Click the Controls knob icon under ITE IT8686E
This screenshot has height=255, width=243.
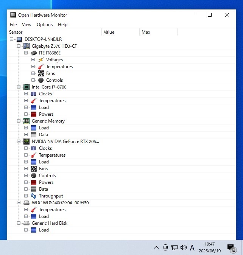coord(41,80)
